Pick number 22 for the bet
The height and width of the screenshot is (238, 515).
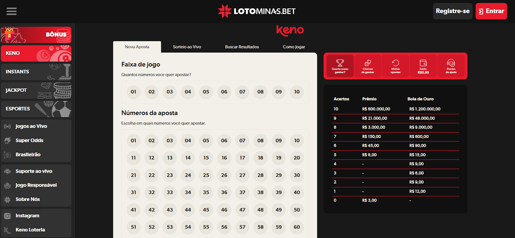click(152, 175)
